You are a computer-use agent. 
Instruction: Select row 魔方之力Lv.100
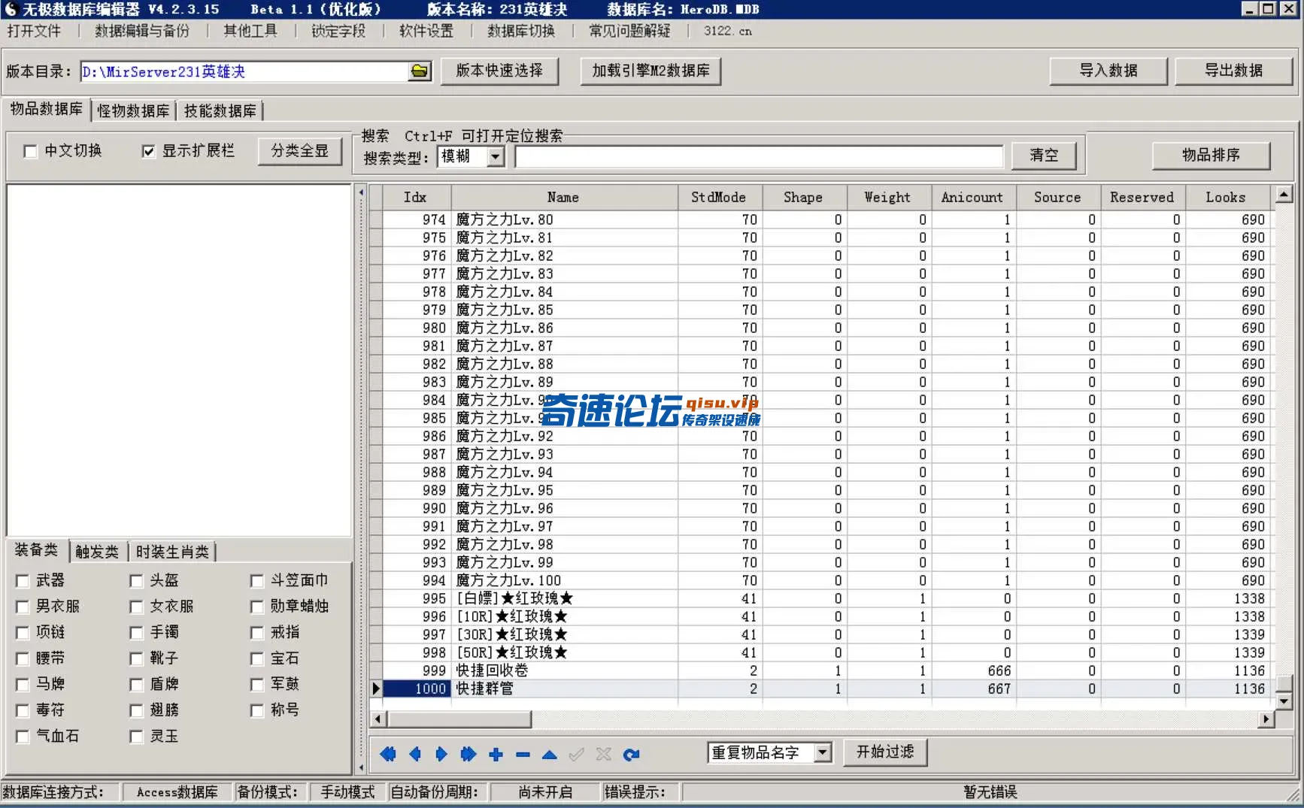coord(820,580)
